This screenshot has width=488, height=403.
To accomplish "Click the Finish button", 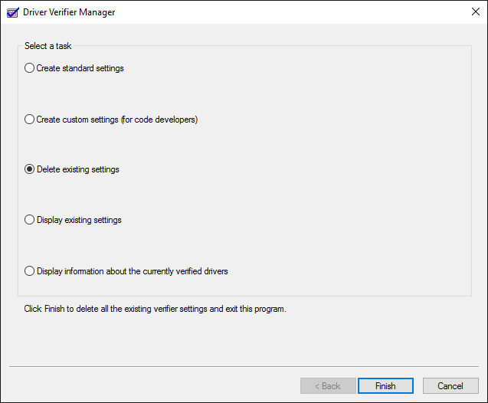I will point(385,386).
